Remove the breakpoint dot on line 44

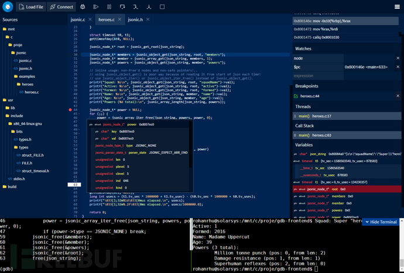coord(70,110)
